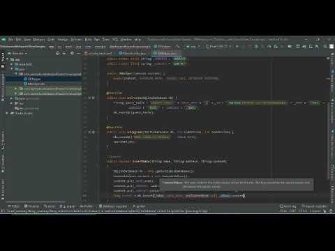Click the UTF-8 encoding indicator
The width and height of the screenshot is (335, 251).
tap(303, 211)
